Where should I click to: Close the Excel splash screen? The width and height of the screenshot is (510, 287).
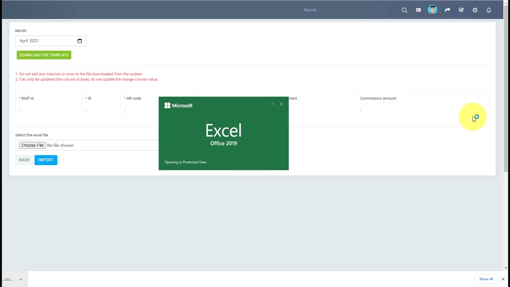click(281, 104)
